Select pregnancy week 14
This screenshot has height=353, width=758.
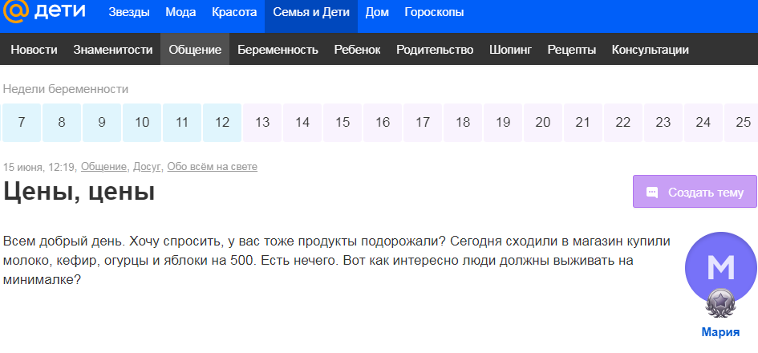(x=302, y=122)
